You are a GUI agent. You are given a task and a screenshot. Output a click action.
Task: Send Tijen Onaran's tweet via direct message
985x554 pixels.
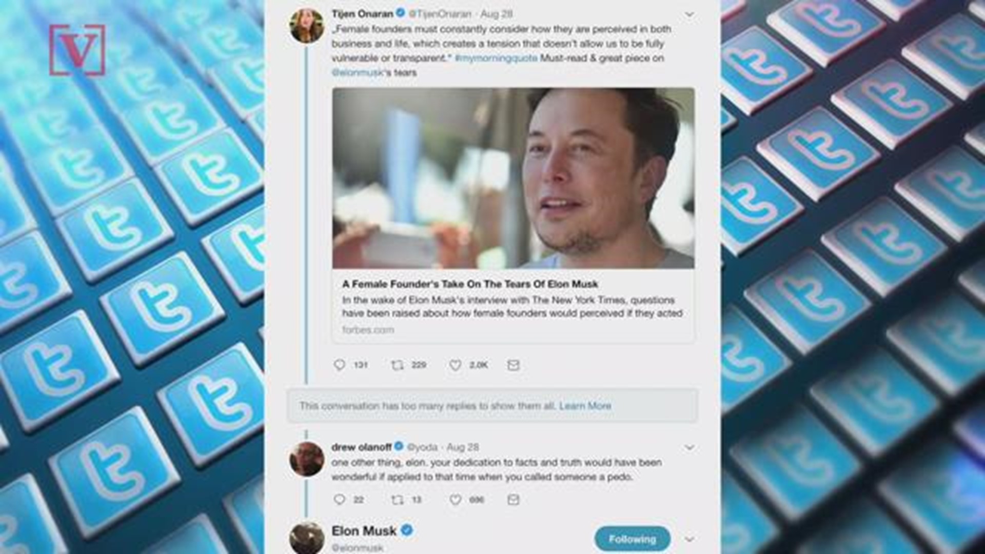click(514, 365)
